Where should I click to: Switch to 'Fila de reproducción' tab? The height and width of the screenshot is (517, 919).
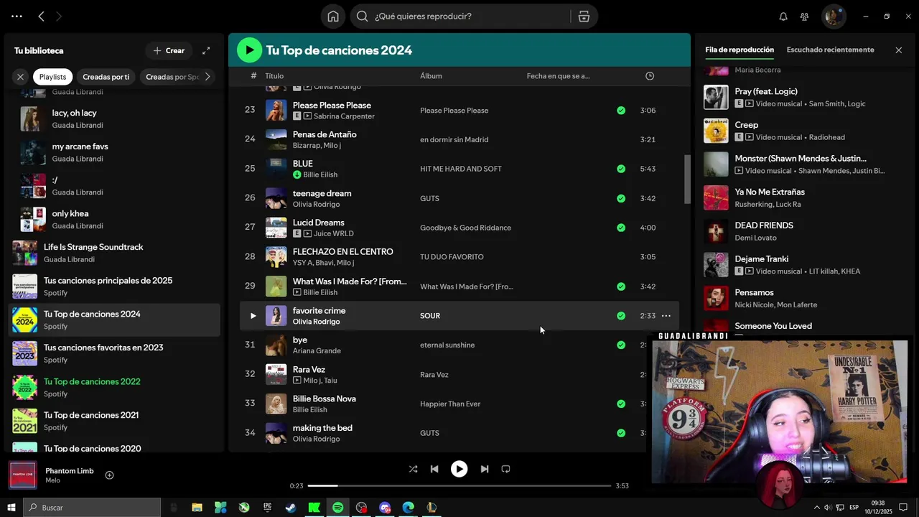[x=740, y=50]
